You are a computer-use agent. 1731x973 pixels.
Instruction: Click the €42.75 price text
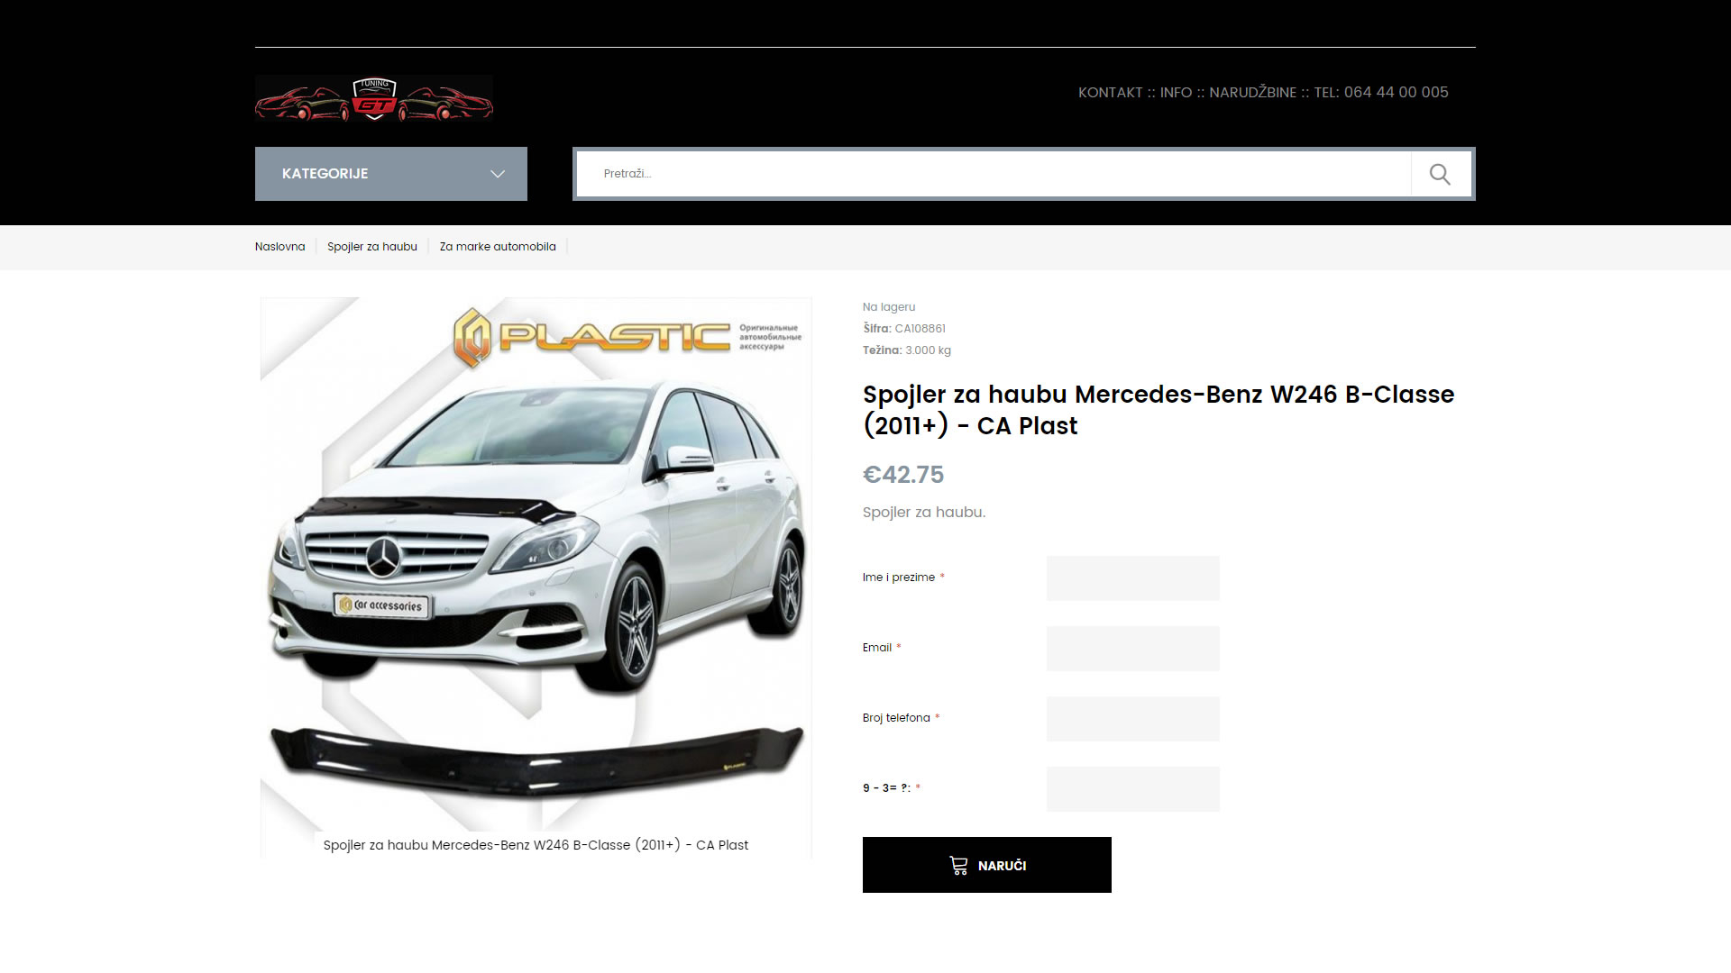coord(903,475)
